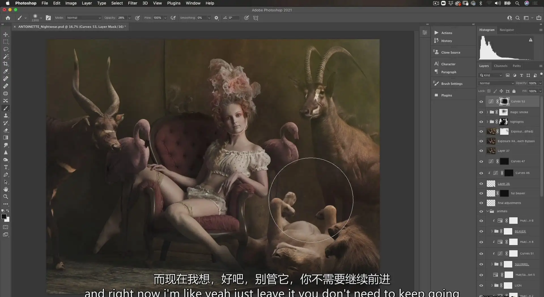
Task: Open the Filter menu
Action: (132, 3)
